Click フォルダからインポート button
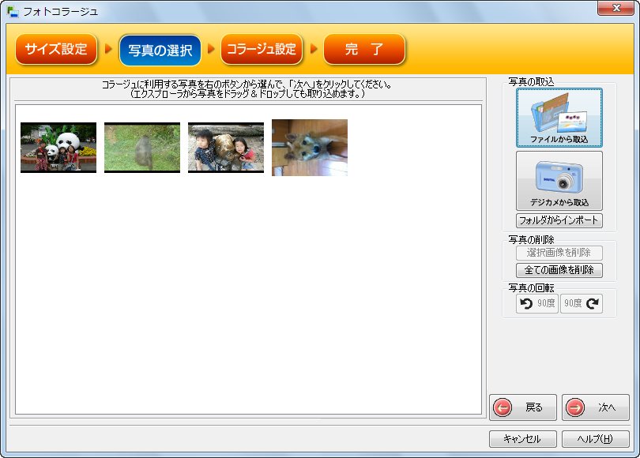 pyautogui.click(x=559, y=220)
